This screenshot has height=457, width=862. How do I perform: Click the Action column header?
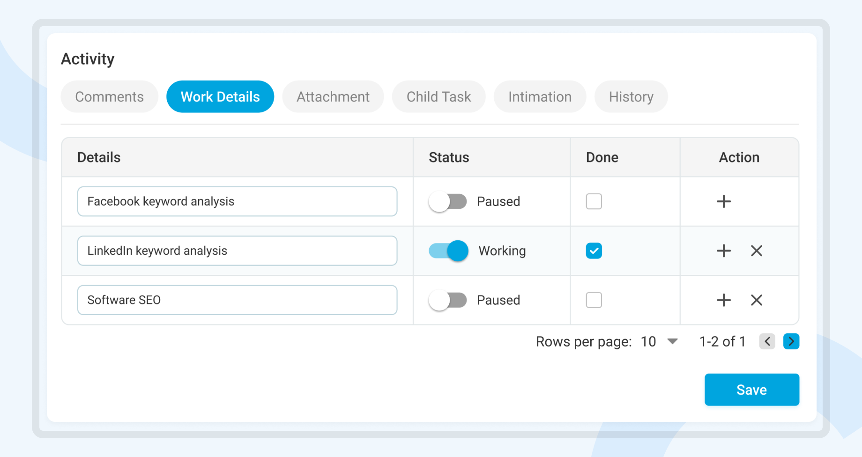coord(739,157)
